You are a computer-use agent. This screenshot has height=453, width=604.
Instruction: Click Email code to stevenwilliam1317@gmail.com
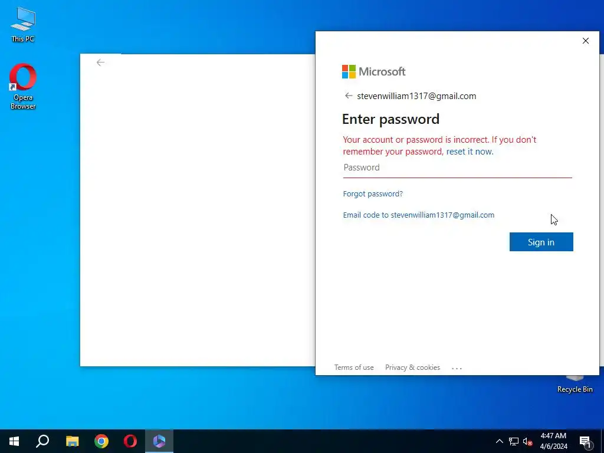(x=419, y=215)
